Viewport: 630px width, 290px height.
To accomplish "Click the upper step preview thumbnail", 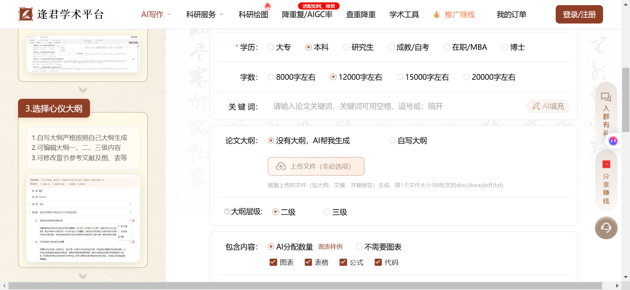I will (83, 54).
